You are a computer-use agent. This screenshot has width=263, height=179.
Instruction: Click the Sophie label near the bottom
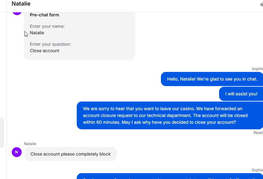coord(257,170)
